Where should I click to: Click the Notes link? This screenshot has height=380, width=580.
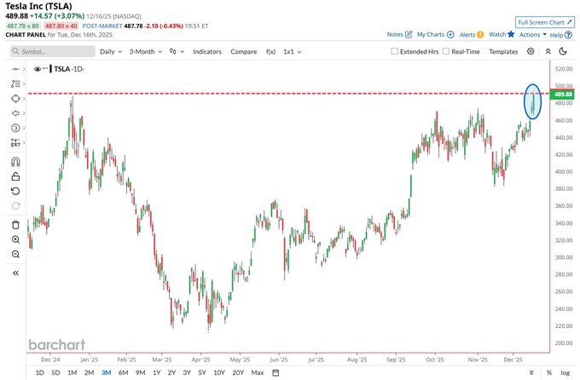395,34
